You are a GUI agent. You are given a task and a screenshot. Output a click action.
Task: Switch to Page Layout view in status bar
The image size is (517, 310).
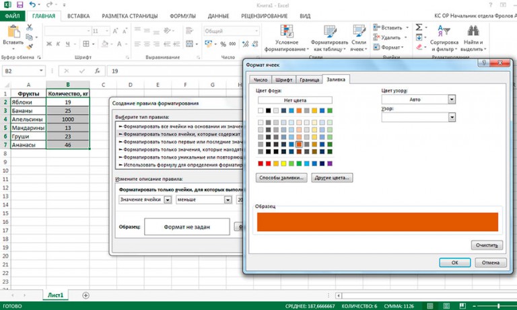(x=446, y=306)
